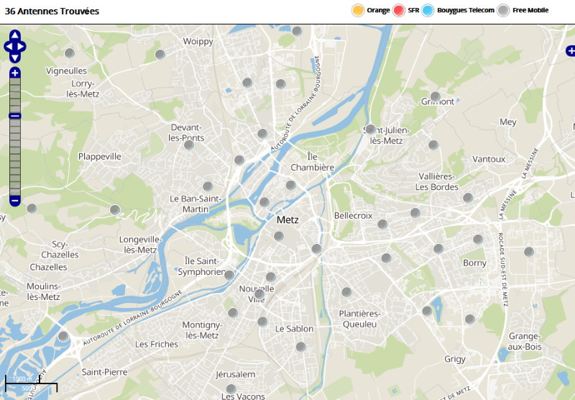This screenshot has width=575, height=400.
Task: Pan the map right with the arrow control
Action: pos(22,47)
